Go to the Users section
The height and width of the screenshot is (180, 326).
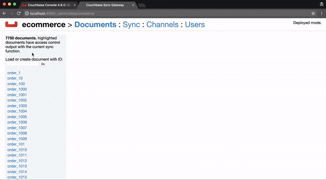coord(195,24)
